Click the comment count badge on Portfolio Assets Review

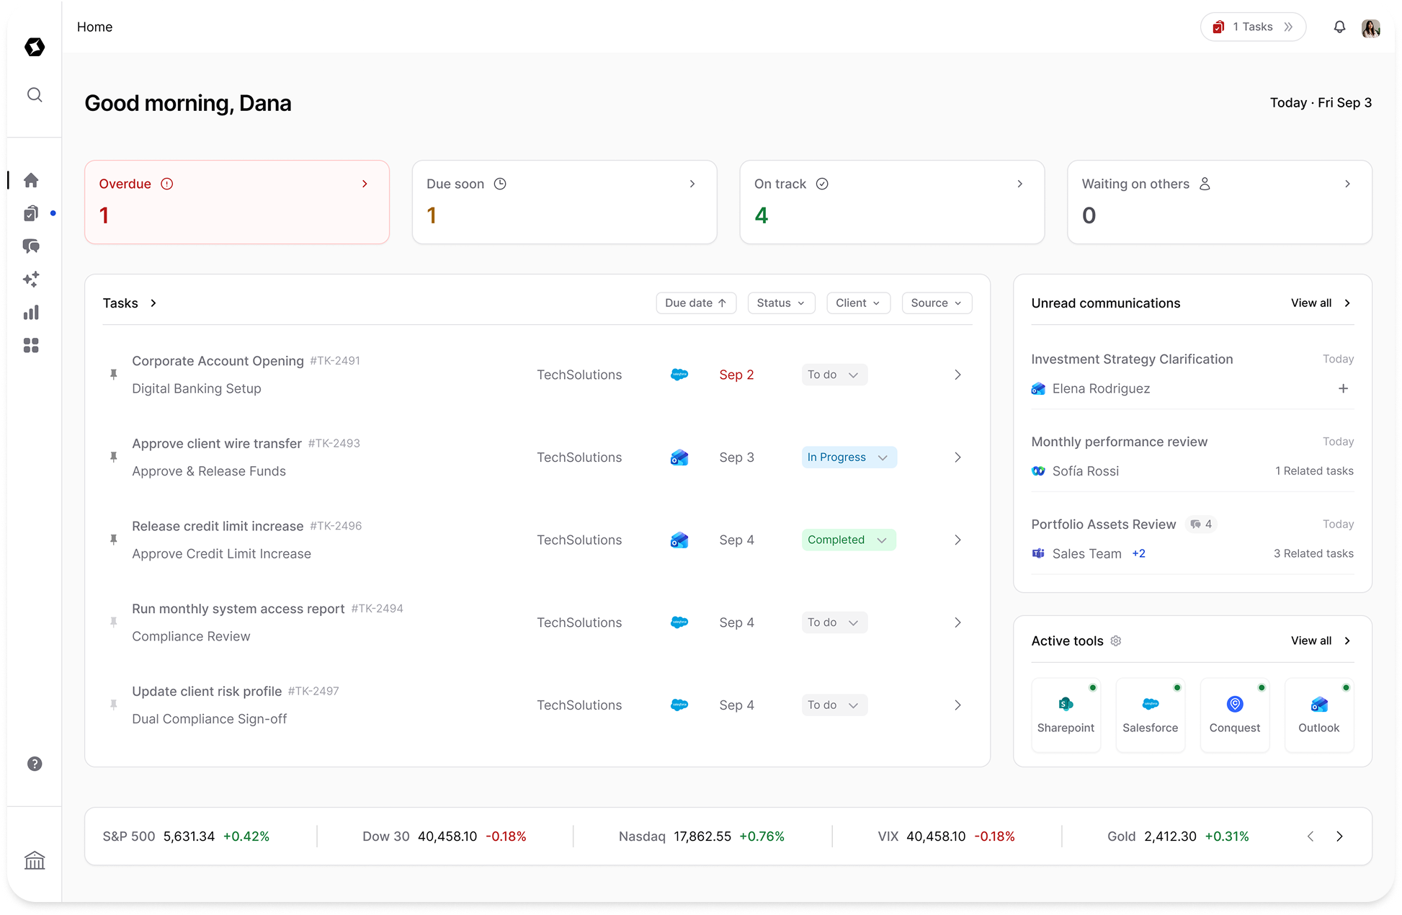click(x=1201, y=524)
